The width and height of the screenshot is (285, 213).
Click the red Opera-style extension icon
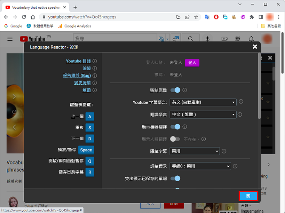pos(216,17)
